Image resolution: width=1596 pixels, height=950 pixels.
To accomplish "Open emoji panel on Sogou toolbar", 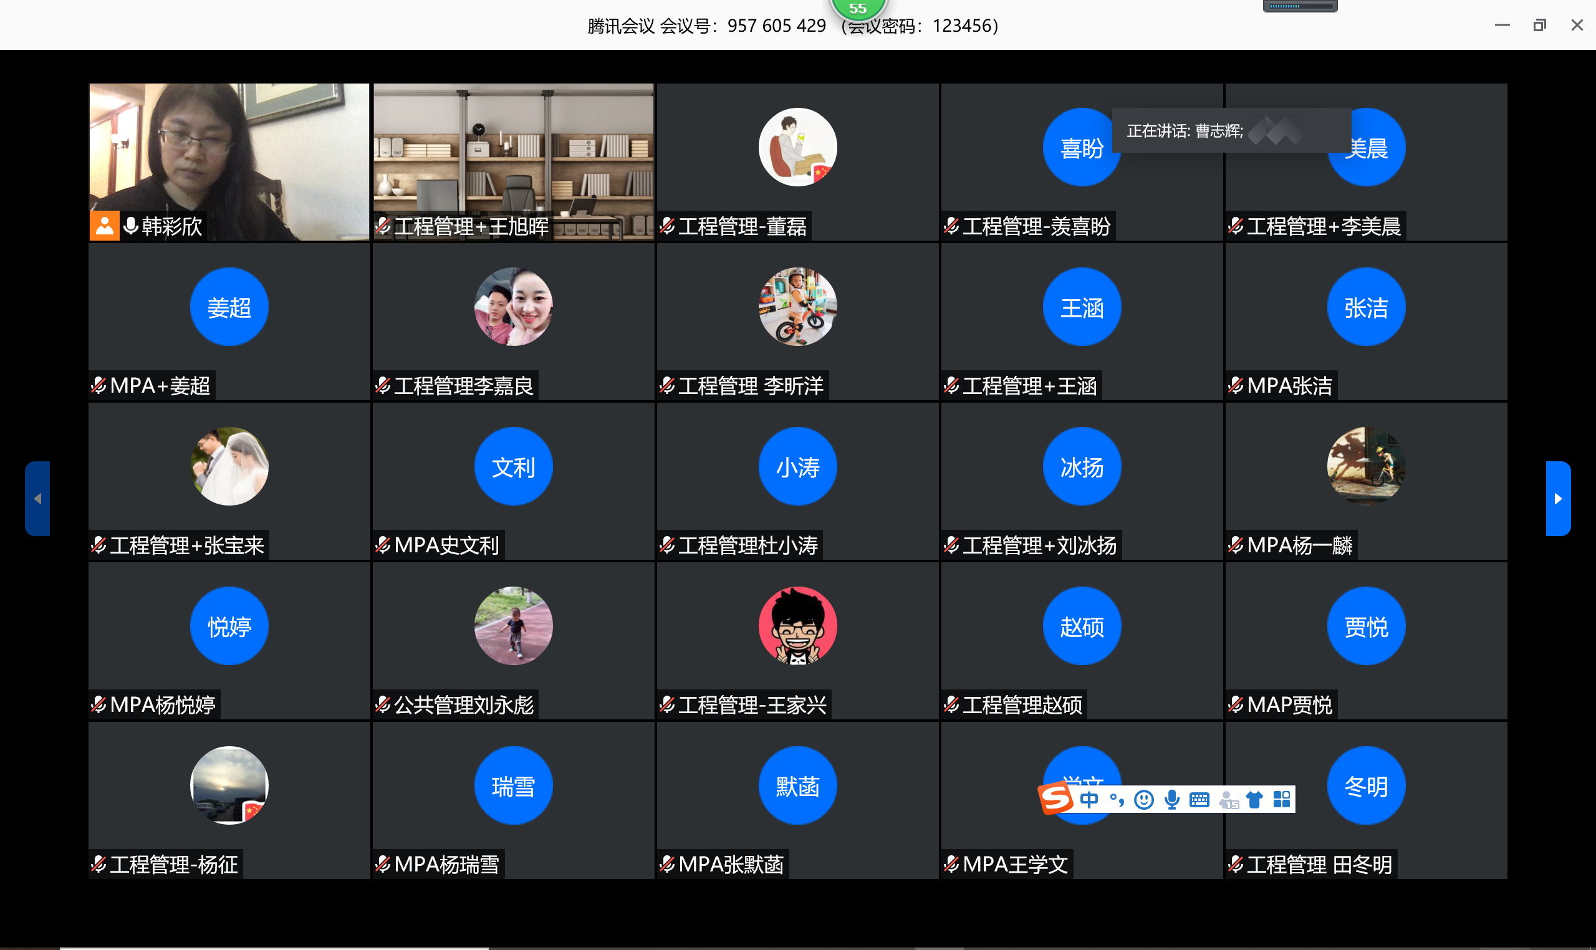I will (1144, 800).
